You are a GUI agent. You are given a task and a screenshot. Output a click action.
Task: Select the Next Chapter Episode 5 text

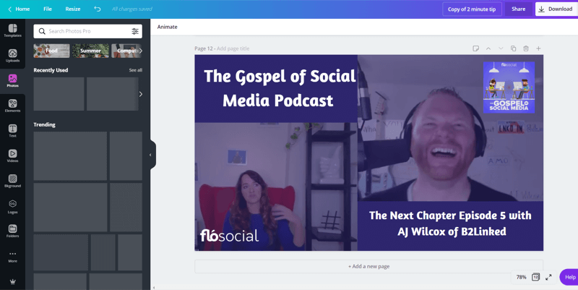coord(450,223)
